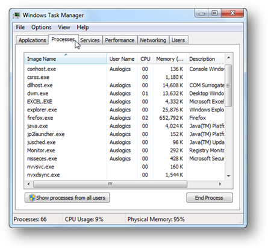
Task: Switch to the Services tab
Action: (x=90, y=40)
